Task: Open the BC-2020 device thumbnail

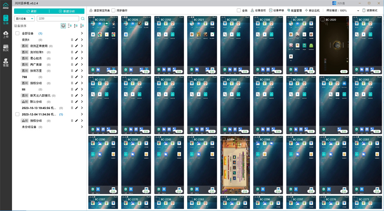Action: [334, 45]
